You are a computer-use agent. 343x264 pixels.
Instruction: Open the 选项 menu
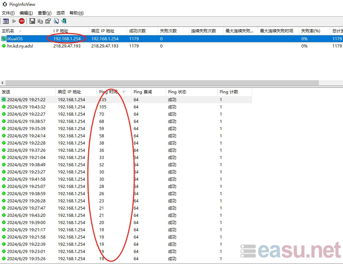(60, 13)
